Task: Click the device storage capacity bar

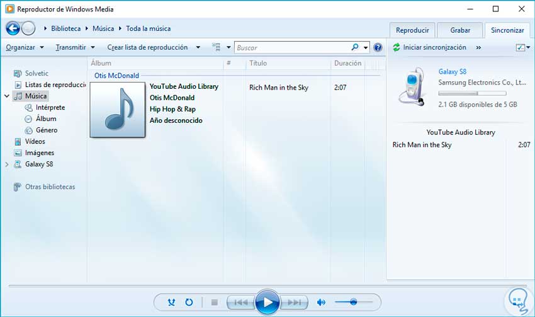Action: tap(472, 93)
